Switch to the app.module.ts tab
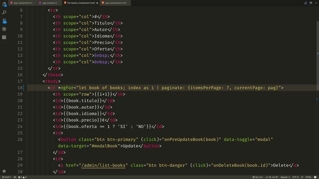319x179 pixels. coord(50,3)
